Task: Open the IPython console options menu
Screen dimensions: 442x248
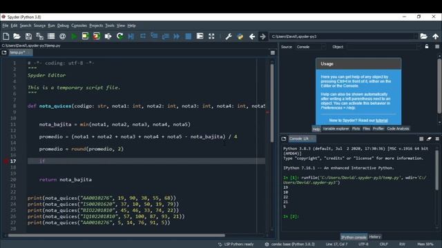Action: (437, 138)
